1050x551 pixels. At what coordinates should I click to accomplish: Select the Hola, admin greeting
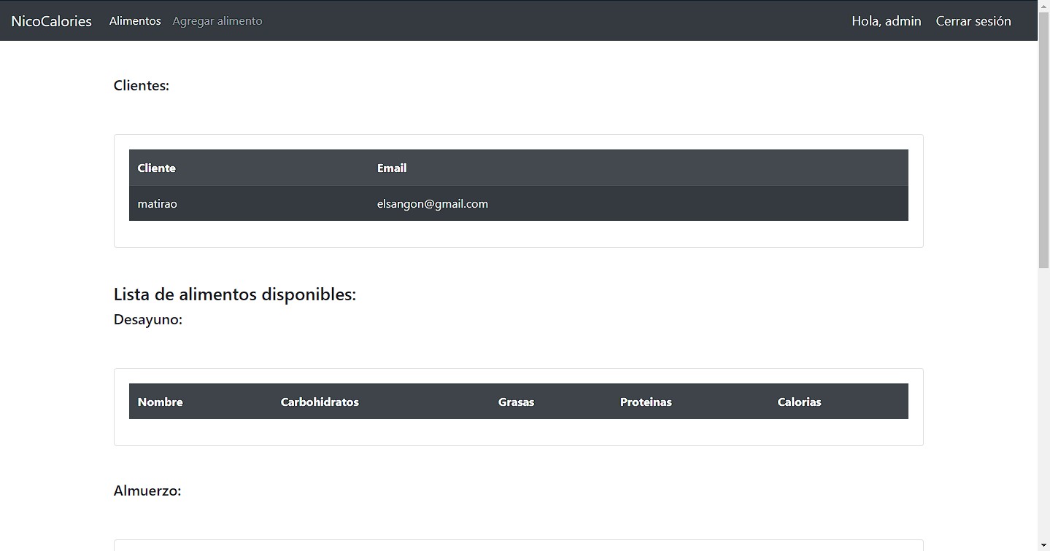(x=887, y=21)
